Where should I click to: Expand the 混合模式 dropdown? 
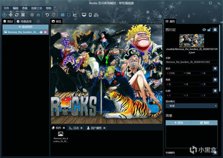191,106
